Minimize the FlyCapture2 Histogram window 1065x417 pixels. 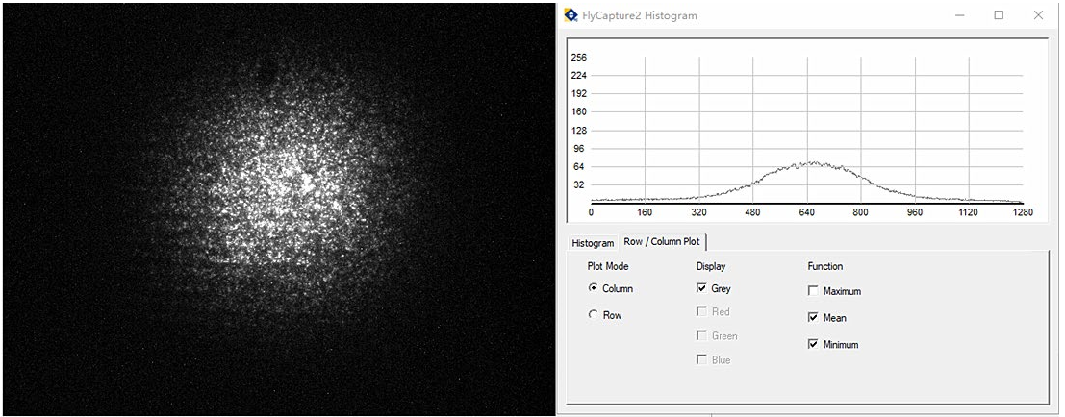point(960,15)
